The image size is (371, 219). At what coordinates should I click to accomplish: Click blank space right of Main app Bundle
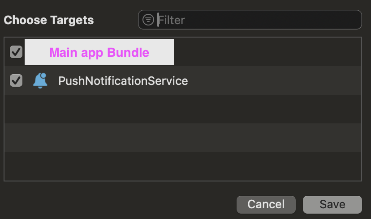click(x=269, y=52)
